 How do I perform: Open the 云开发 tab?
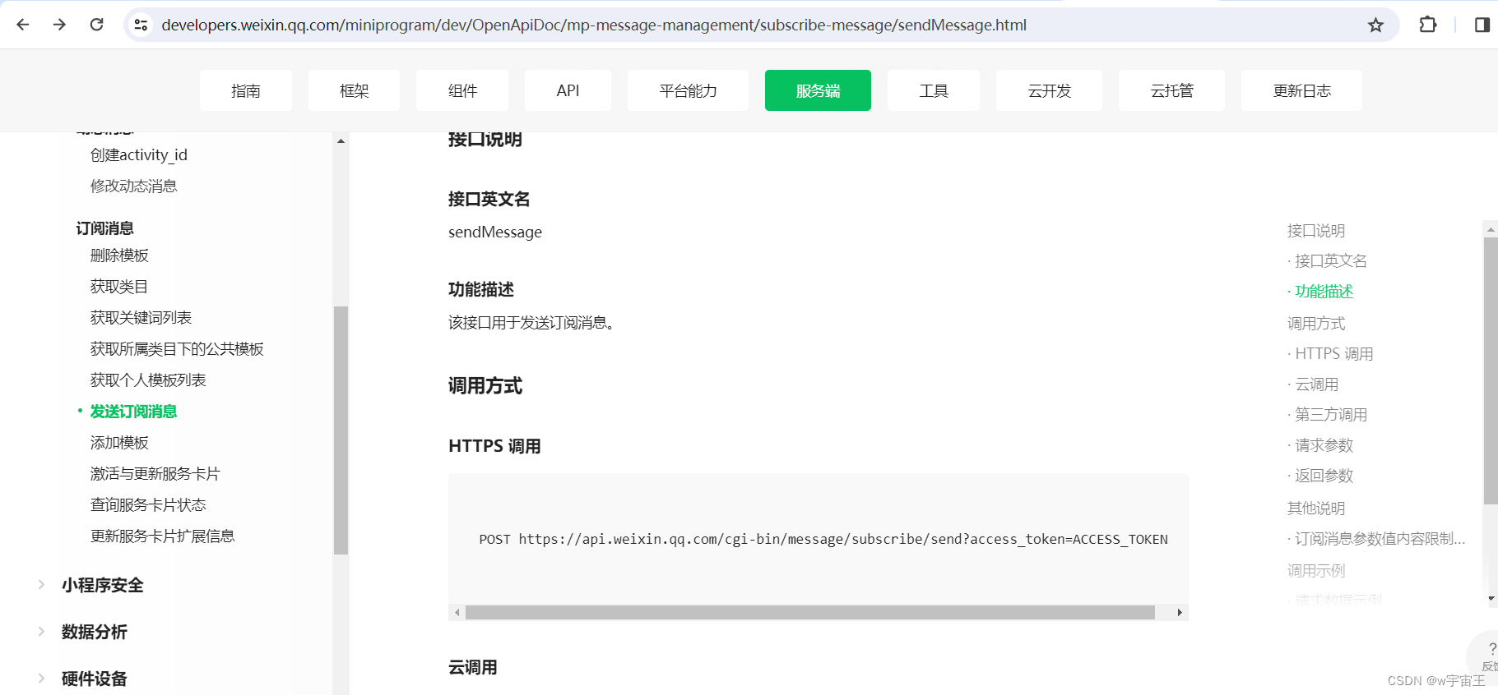[x=1050, y=90]
